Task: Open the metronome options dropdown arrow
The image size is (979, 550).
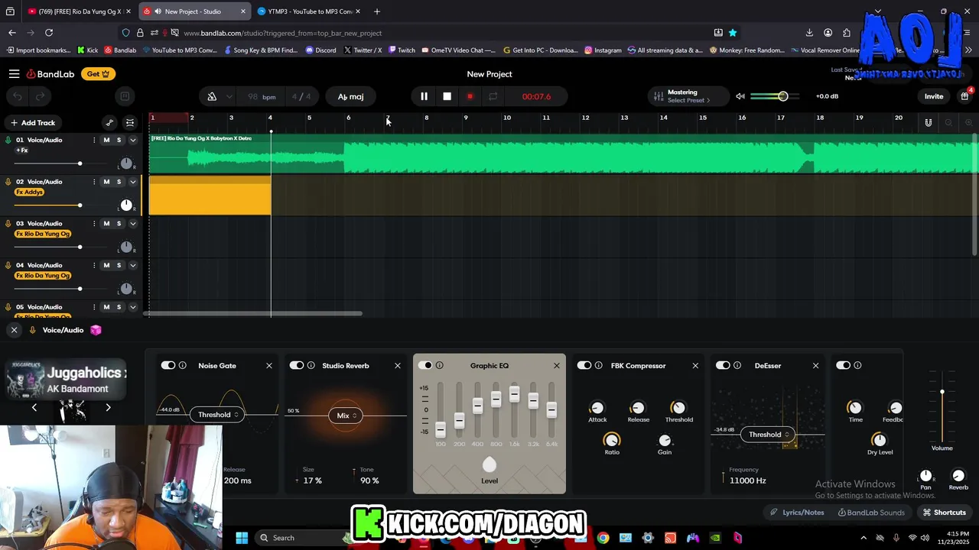Action: pos(229,97)
